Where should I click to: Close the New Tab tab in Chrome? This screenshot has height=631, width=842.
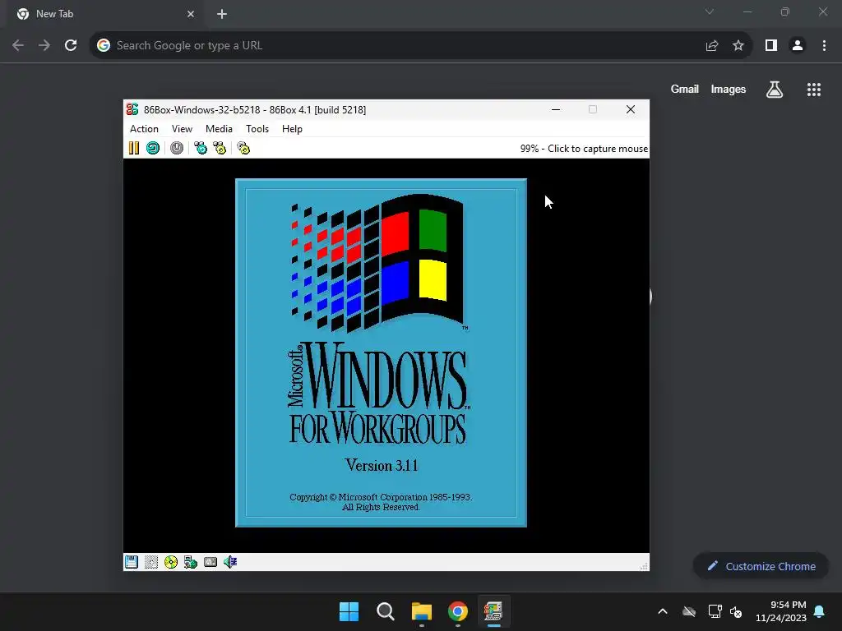pyautogui.click(x=191, y=14)
